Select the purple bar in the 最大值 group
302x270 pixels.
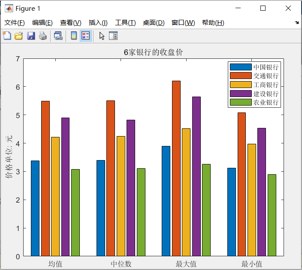click(x=196, y=176)
